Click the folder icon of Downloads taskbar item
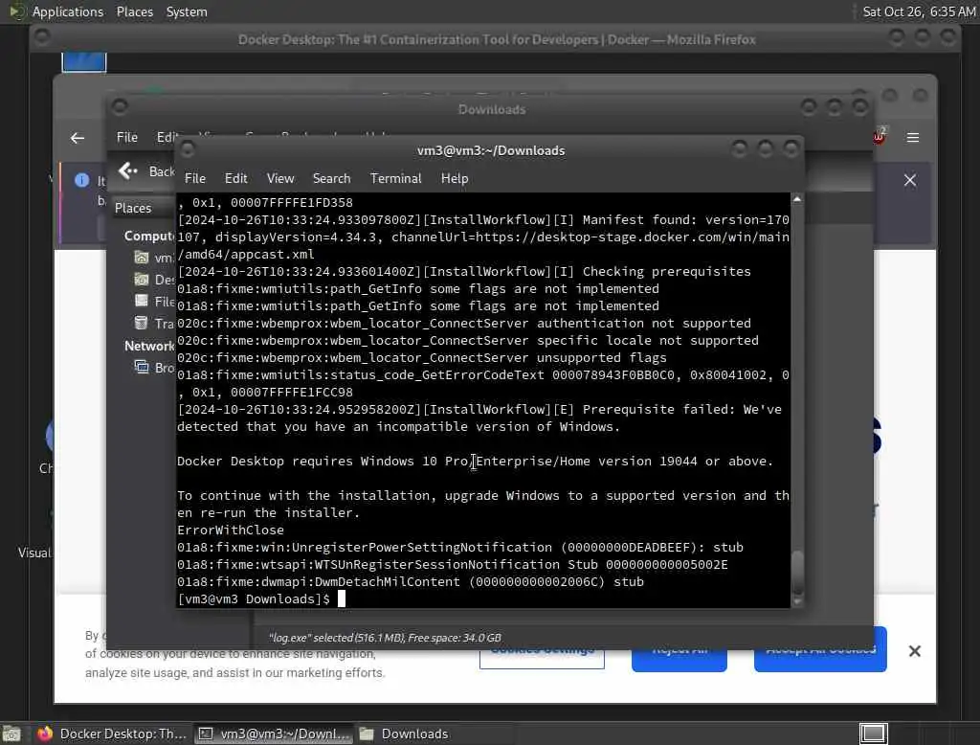 (367, 734)
